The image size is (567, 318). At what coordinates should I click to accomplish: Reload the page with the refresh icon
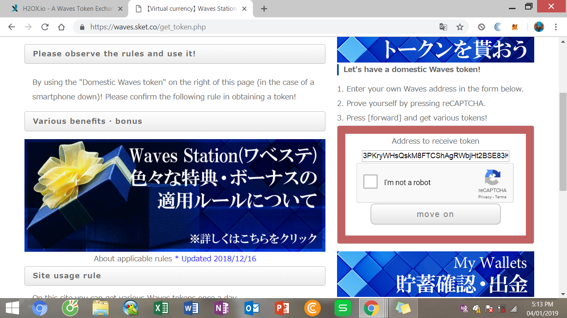click(44, 26)
